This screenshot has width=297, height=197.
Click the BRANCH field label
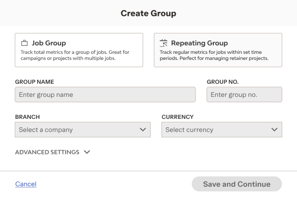point(27,117)
